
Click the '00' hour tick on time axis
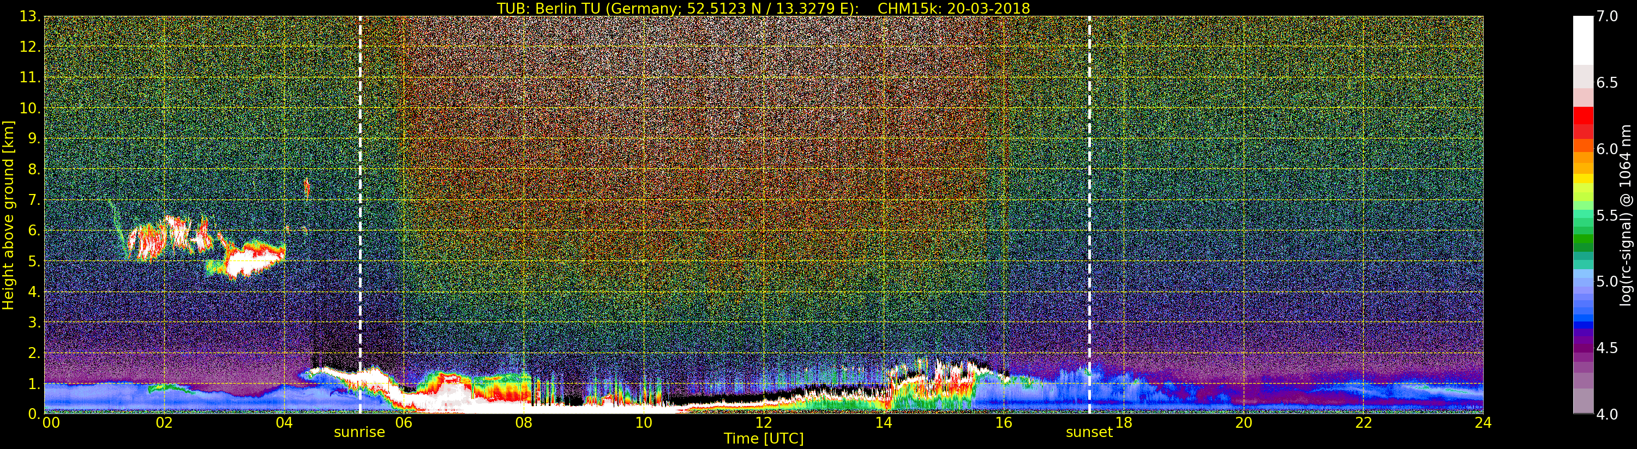tap(51, 423)
